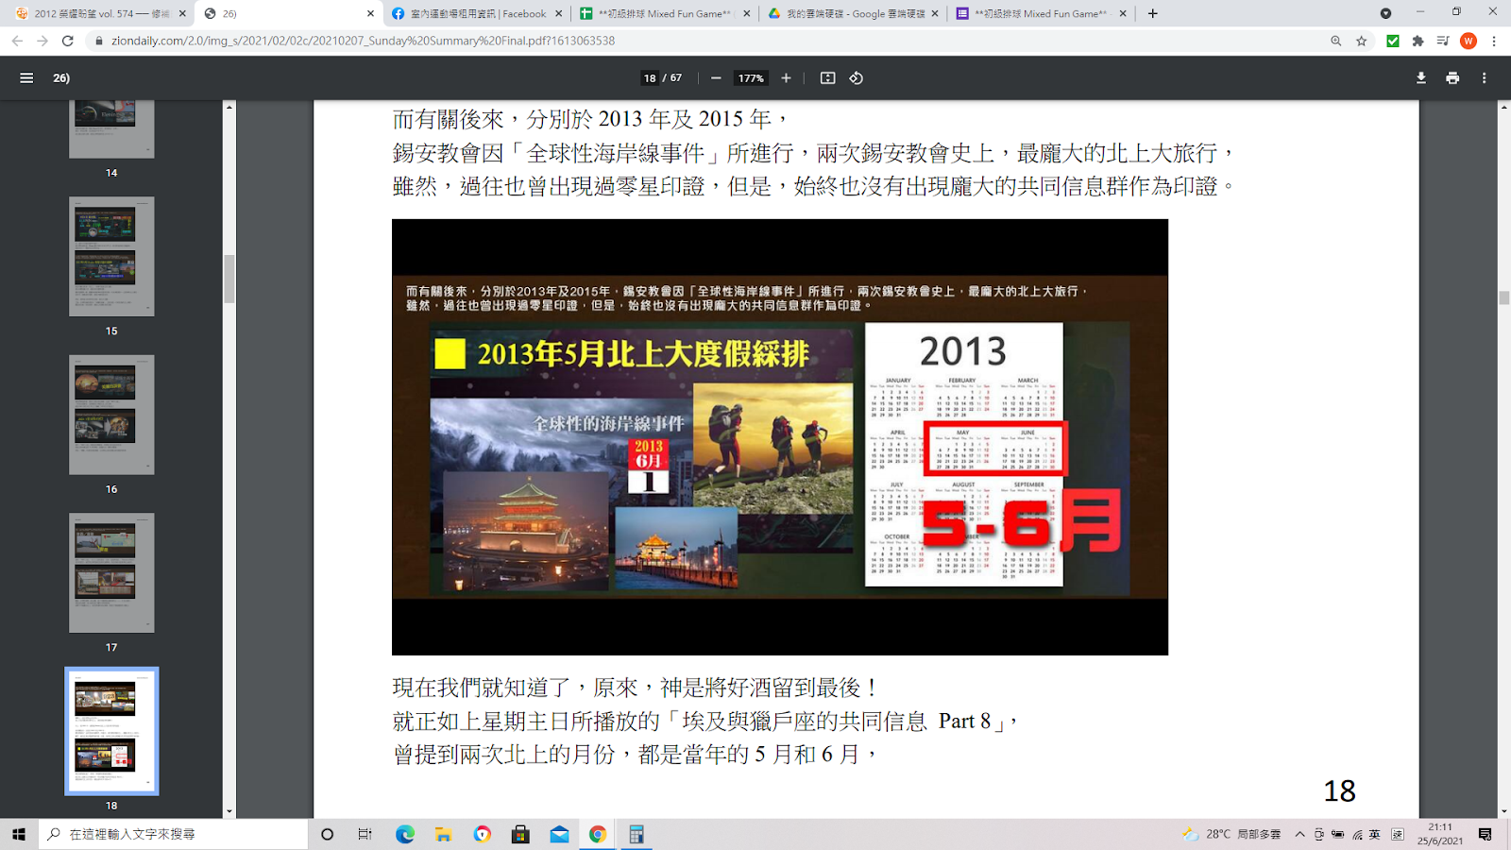Open Calculator from the taskbar
The width and height of the screenshot is (1511, 850).
(637, 834)
